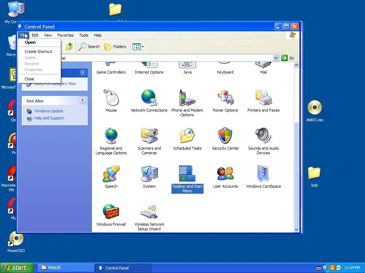Select Taskbar and Start Menu icon
The image size is (365, 273).
[x=187, y=174]
